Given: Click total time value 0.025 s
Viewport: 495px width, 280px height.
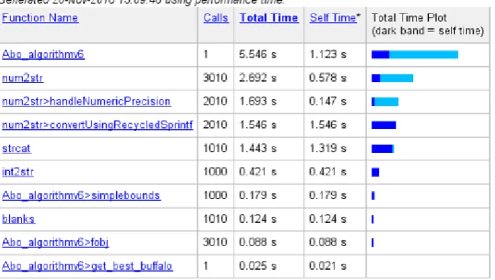Looking at the screenshot, I should [257, 266].
